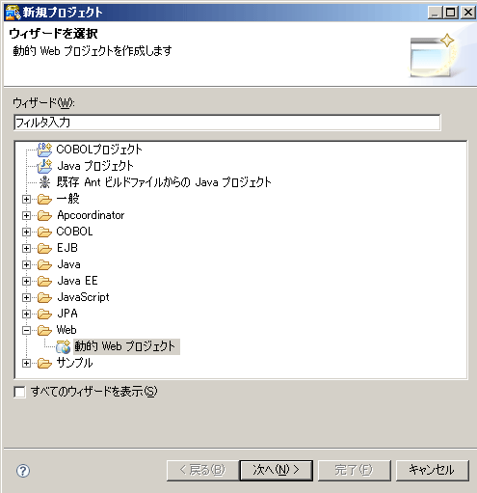Click the Java プロジェクト wizard icon

[x=44, y=166]
